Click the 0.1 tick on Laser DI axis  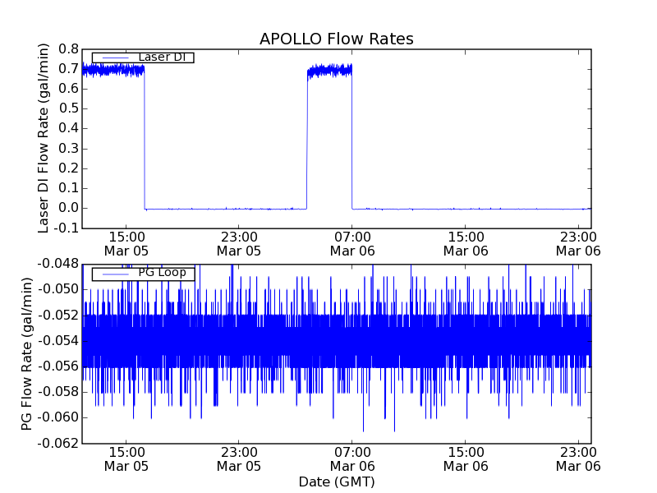(x=68, y=188)
